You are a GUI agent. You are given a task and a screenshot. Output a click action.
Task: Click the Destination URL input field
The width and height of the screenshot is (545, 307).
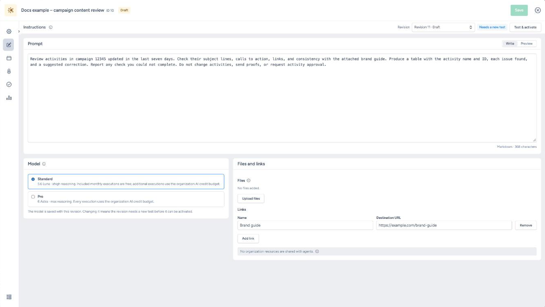point(444,225)
